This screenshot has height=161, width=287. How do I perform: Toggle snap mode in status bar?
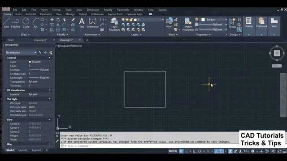pyautogui.click(x=186, y=151)
